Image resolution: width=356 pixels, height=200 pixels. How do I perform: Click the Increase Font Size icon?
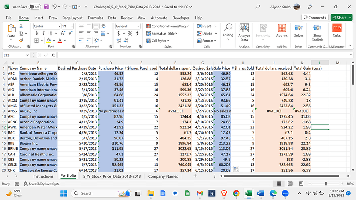click(x=63, y=34)
